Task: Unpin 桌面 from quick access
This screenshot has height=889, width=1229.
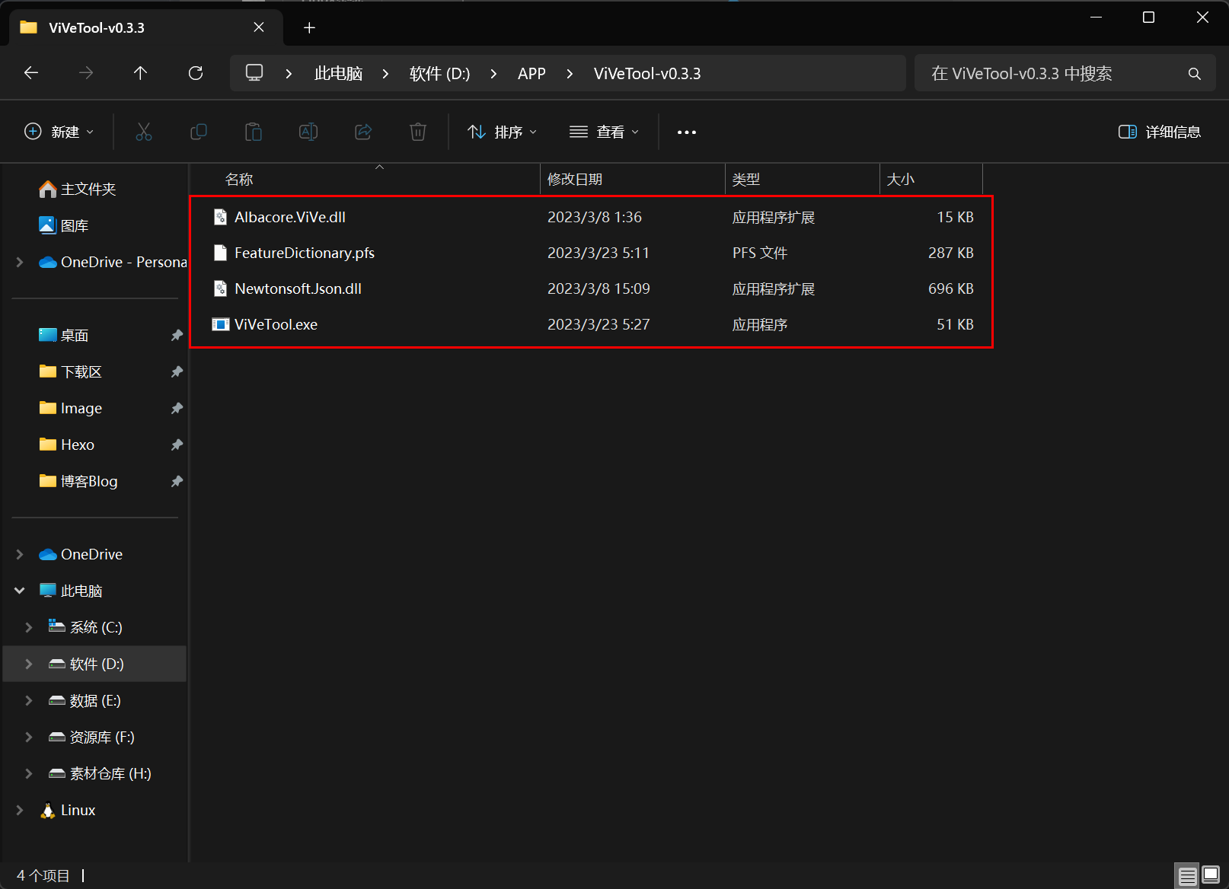Action: pos(177,335)
